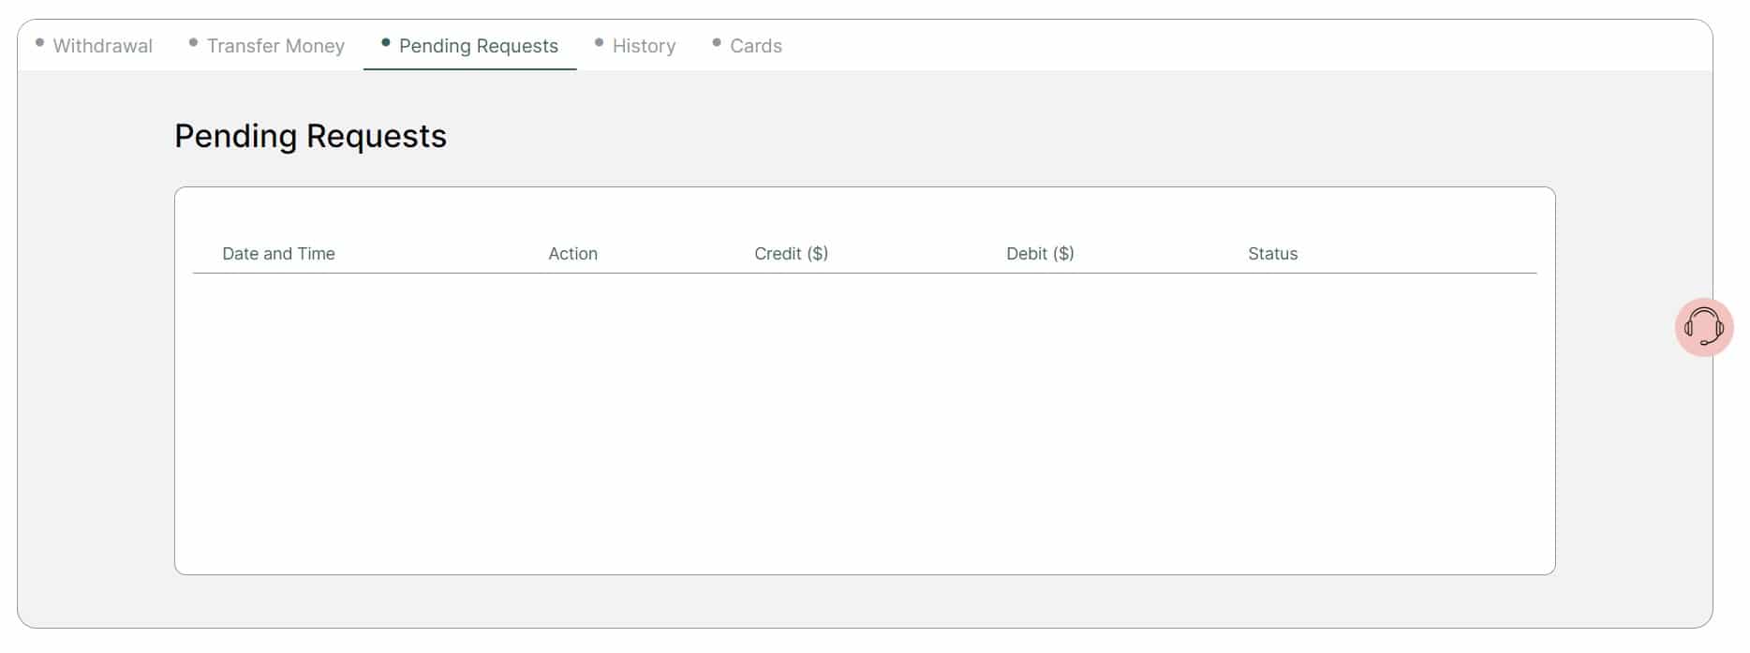The height and width of the screenshot is (653, 1750).
Task: Select the Pending Requests tab
Action: point(478,46)
